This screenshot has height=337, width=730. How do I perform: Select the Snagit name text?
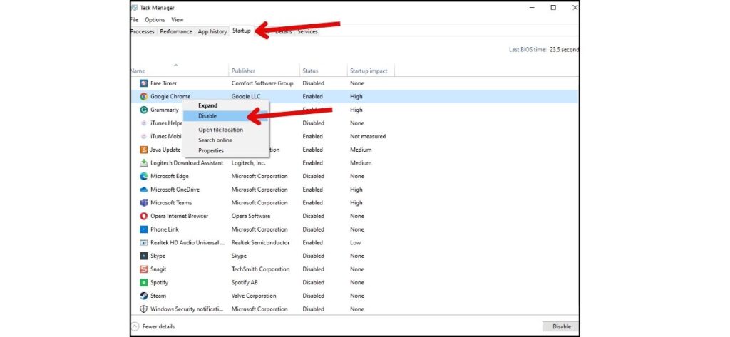tap(158, 269)
